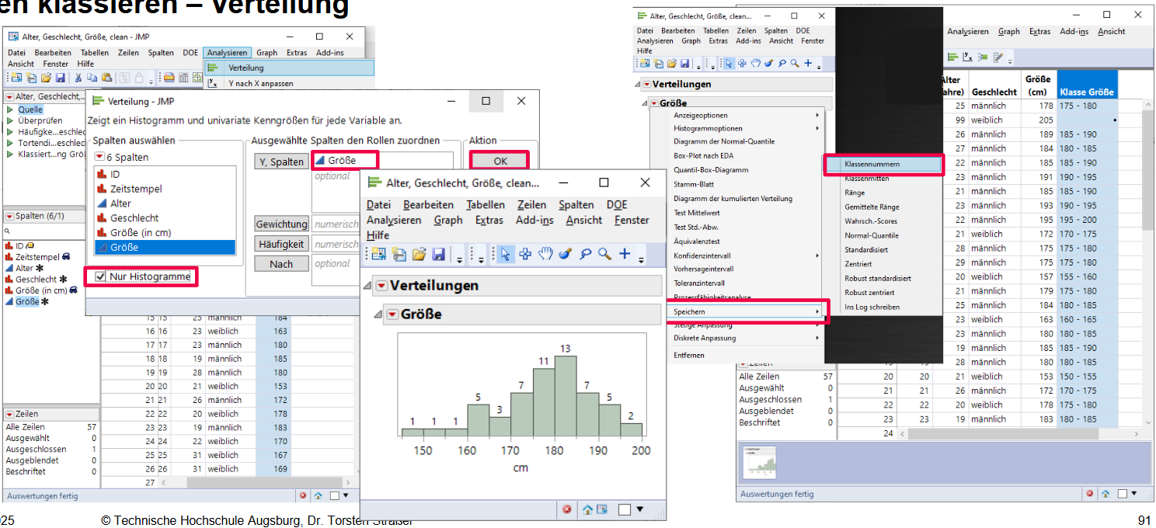Open red triangle menu next to Verteilungen heading
This screenshot has height=528, width=1156.
point(381,286)
